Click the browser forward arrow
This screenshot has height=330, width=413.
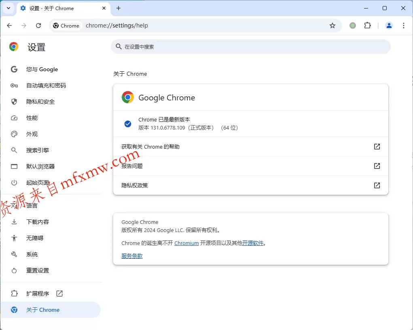coord(24,26)
